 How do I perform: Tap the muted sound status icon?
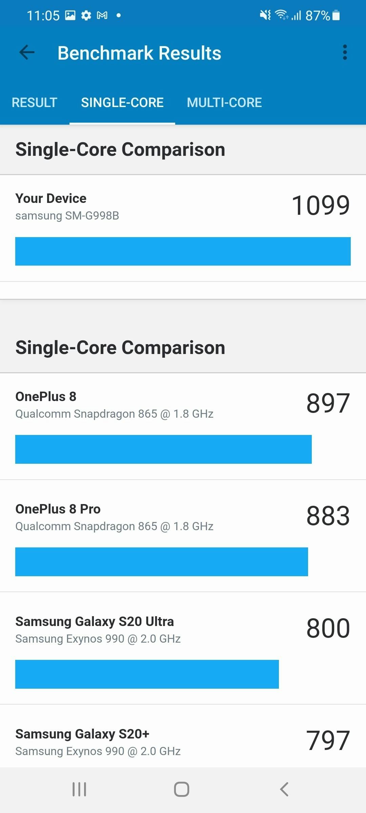coord(265,15)
